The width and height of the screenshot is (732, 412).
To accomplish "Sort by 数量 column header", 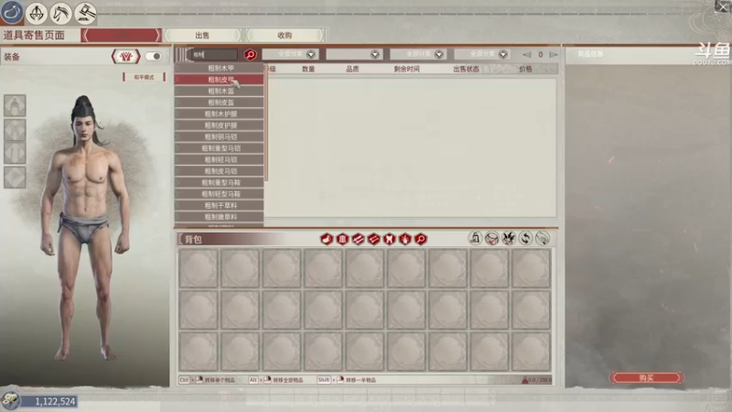I will pyautogui.click(x=308, y=70).
